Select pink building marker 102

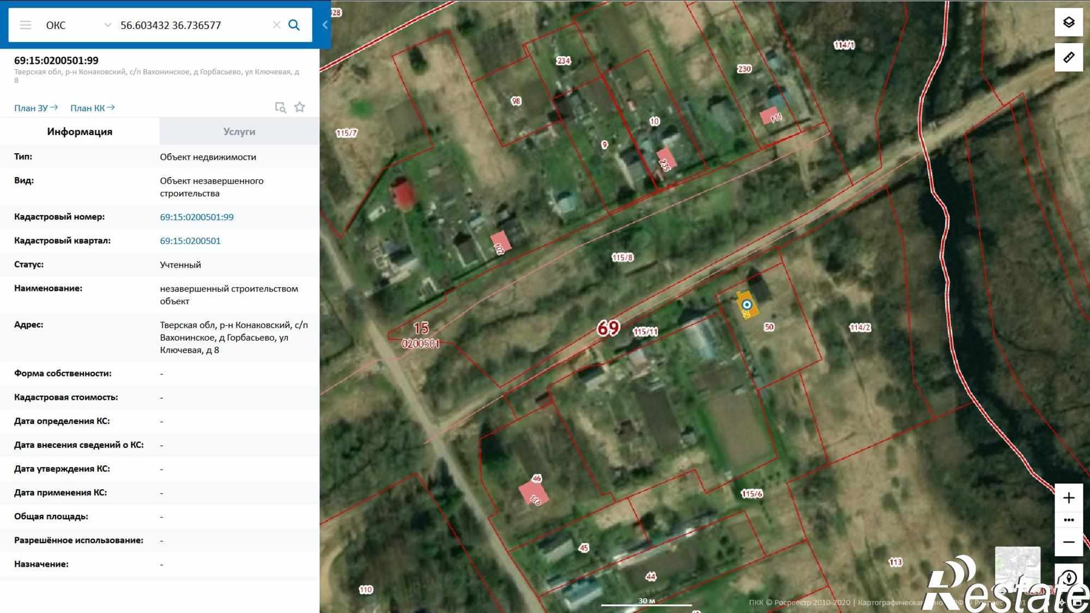[500, 243]
